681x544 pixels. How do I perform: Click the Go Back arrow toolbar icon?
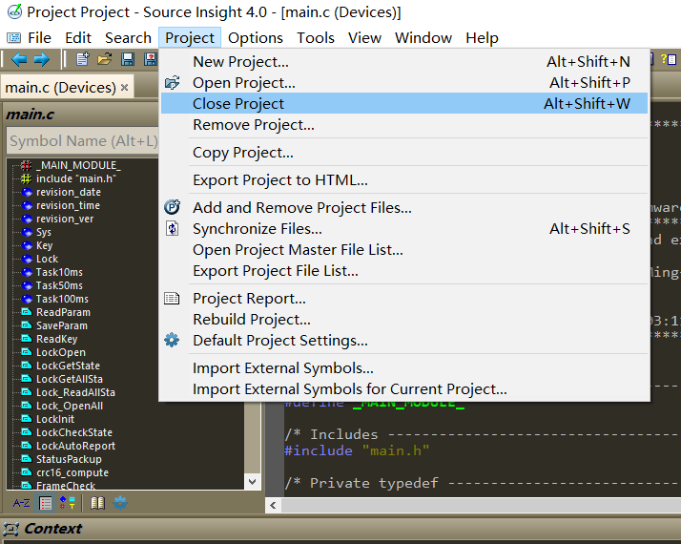[19, 59]
